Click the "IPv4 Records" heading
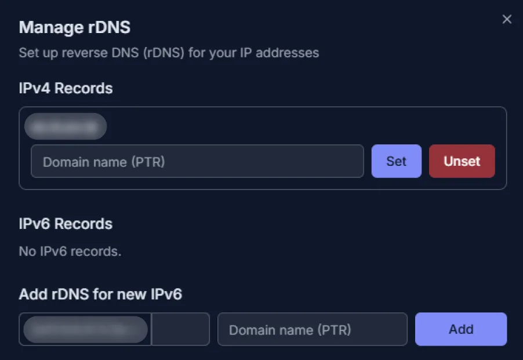The width and height of the screenshot is (523, 360). tap(66, 88)
